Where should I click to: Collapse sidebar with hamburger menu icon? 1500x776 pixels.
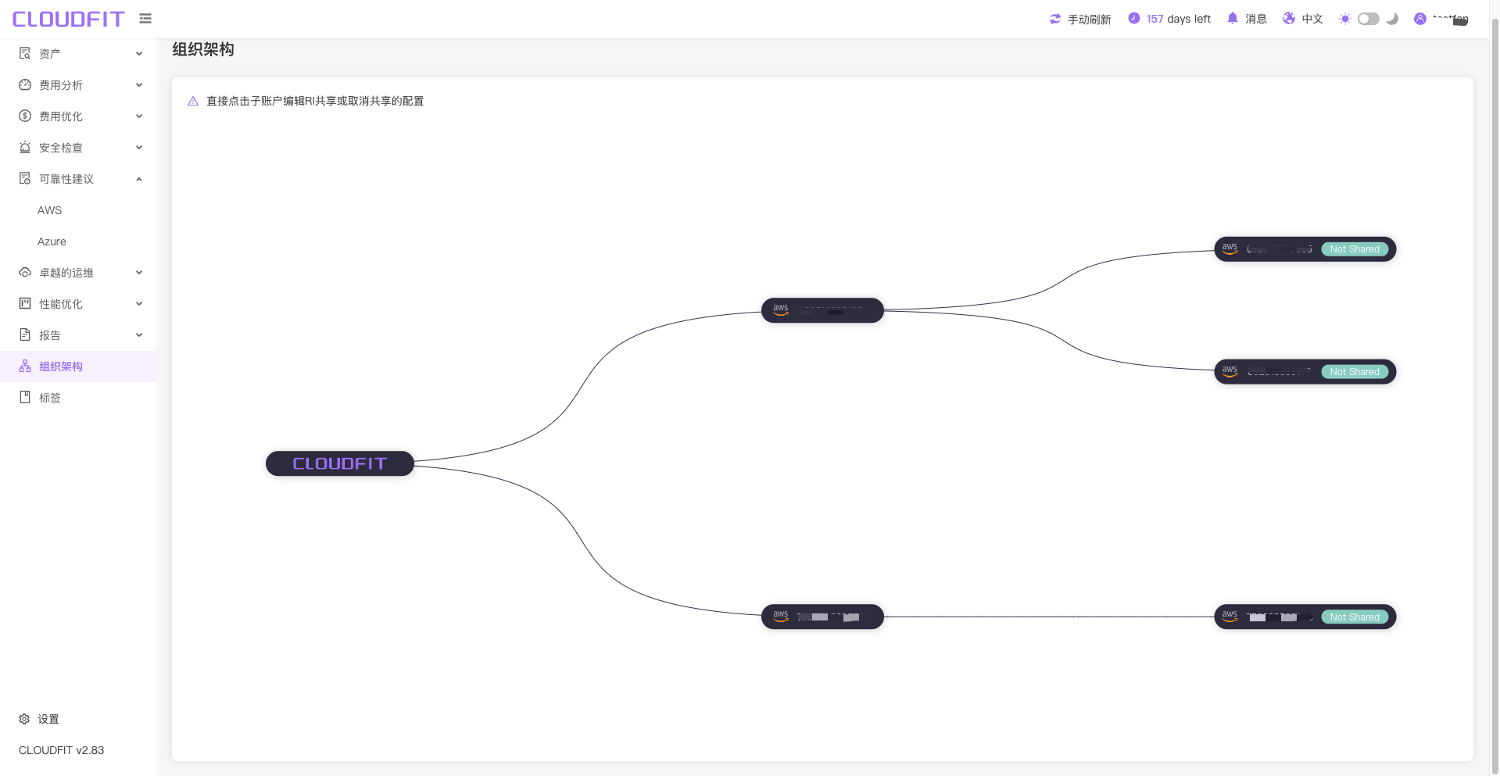[x=145, y=18]
